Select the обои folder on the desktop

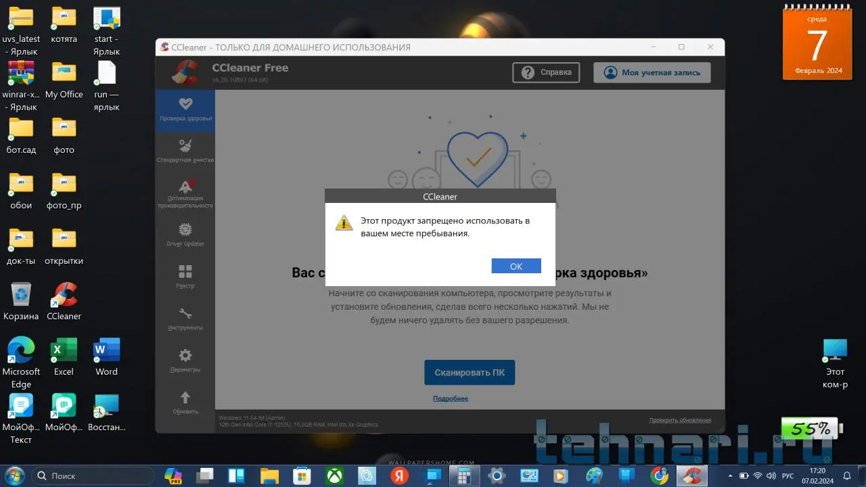coord(21,191)
